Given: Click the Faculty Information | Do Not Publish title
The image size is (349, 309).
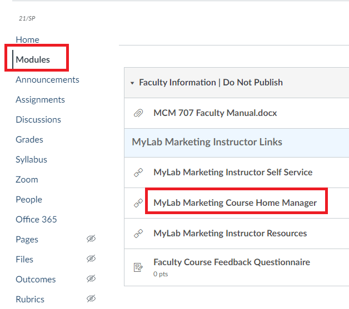Looking at the screenshot, I should pos(211,83).
